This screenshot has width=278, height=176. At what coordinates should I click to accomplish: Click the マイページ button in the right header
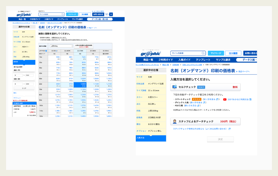click(215, 53)
